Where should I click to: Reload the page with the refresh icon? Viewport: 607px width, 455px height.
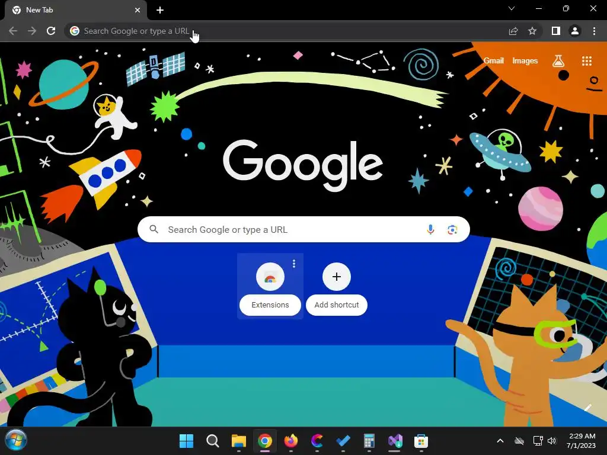pyautogui.click(x=51, y=31)
